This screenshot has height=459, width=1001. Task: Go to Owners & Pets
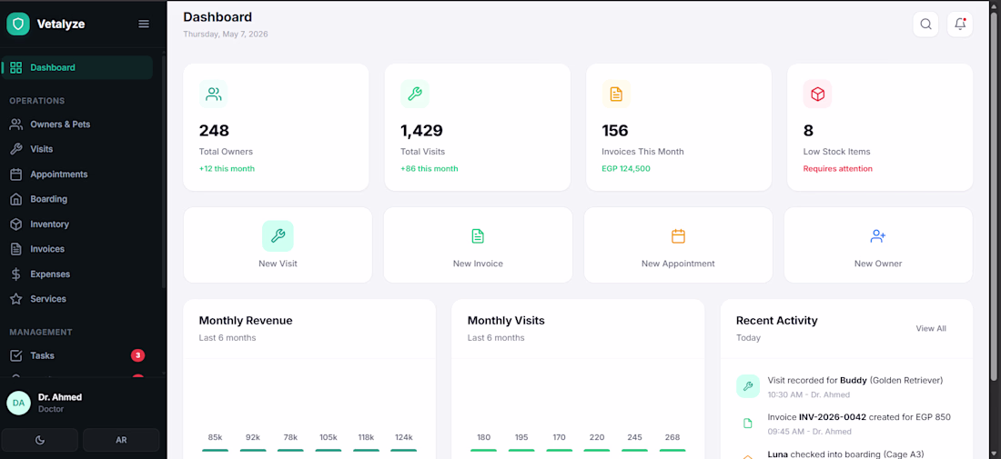coord(77,125)
